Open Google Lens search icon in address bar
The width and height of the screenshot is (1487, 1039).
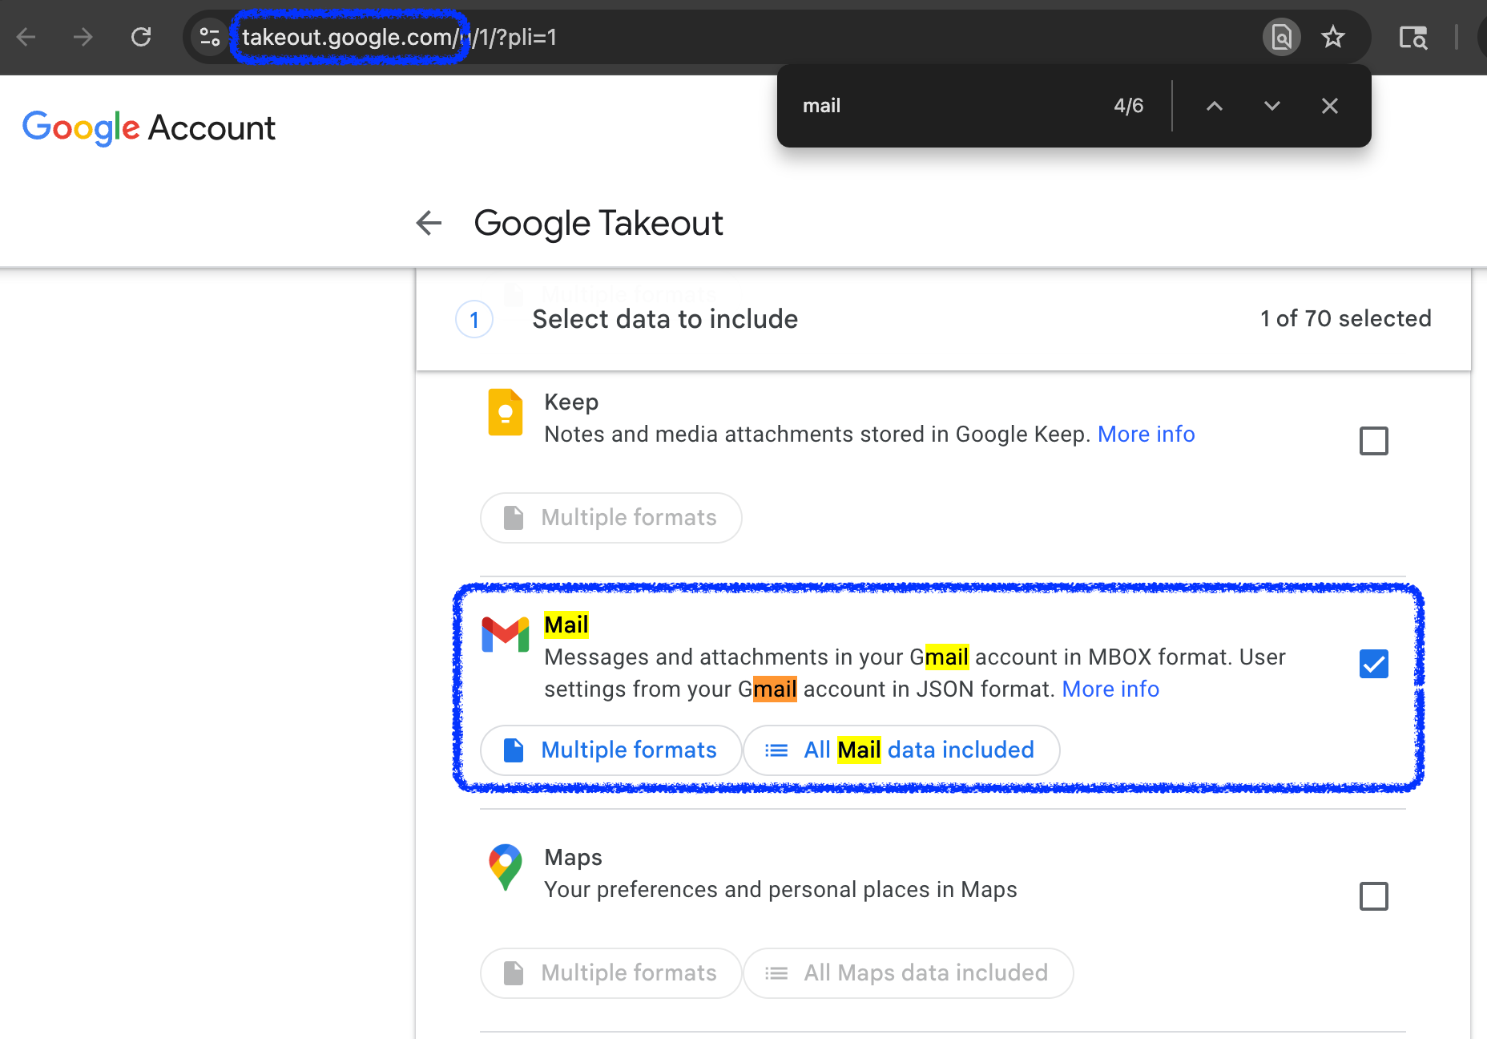click(x=1281, y=37)
